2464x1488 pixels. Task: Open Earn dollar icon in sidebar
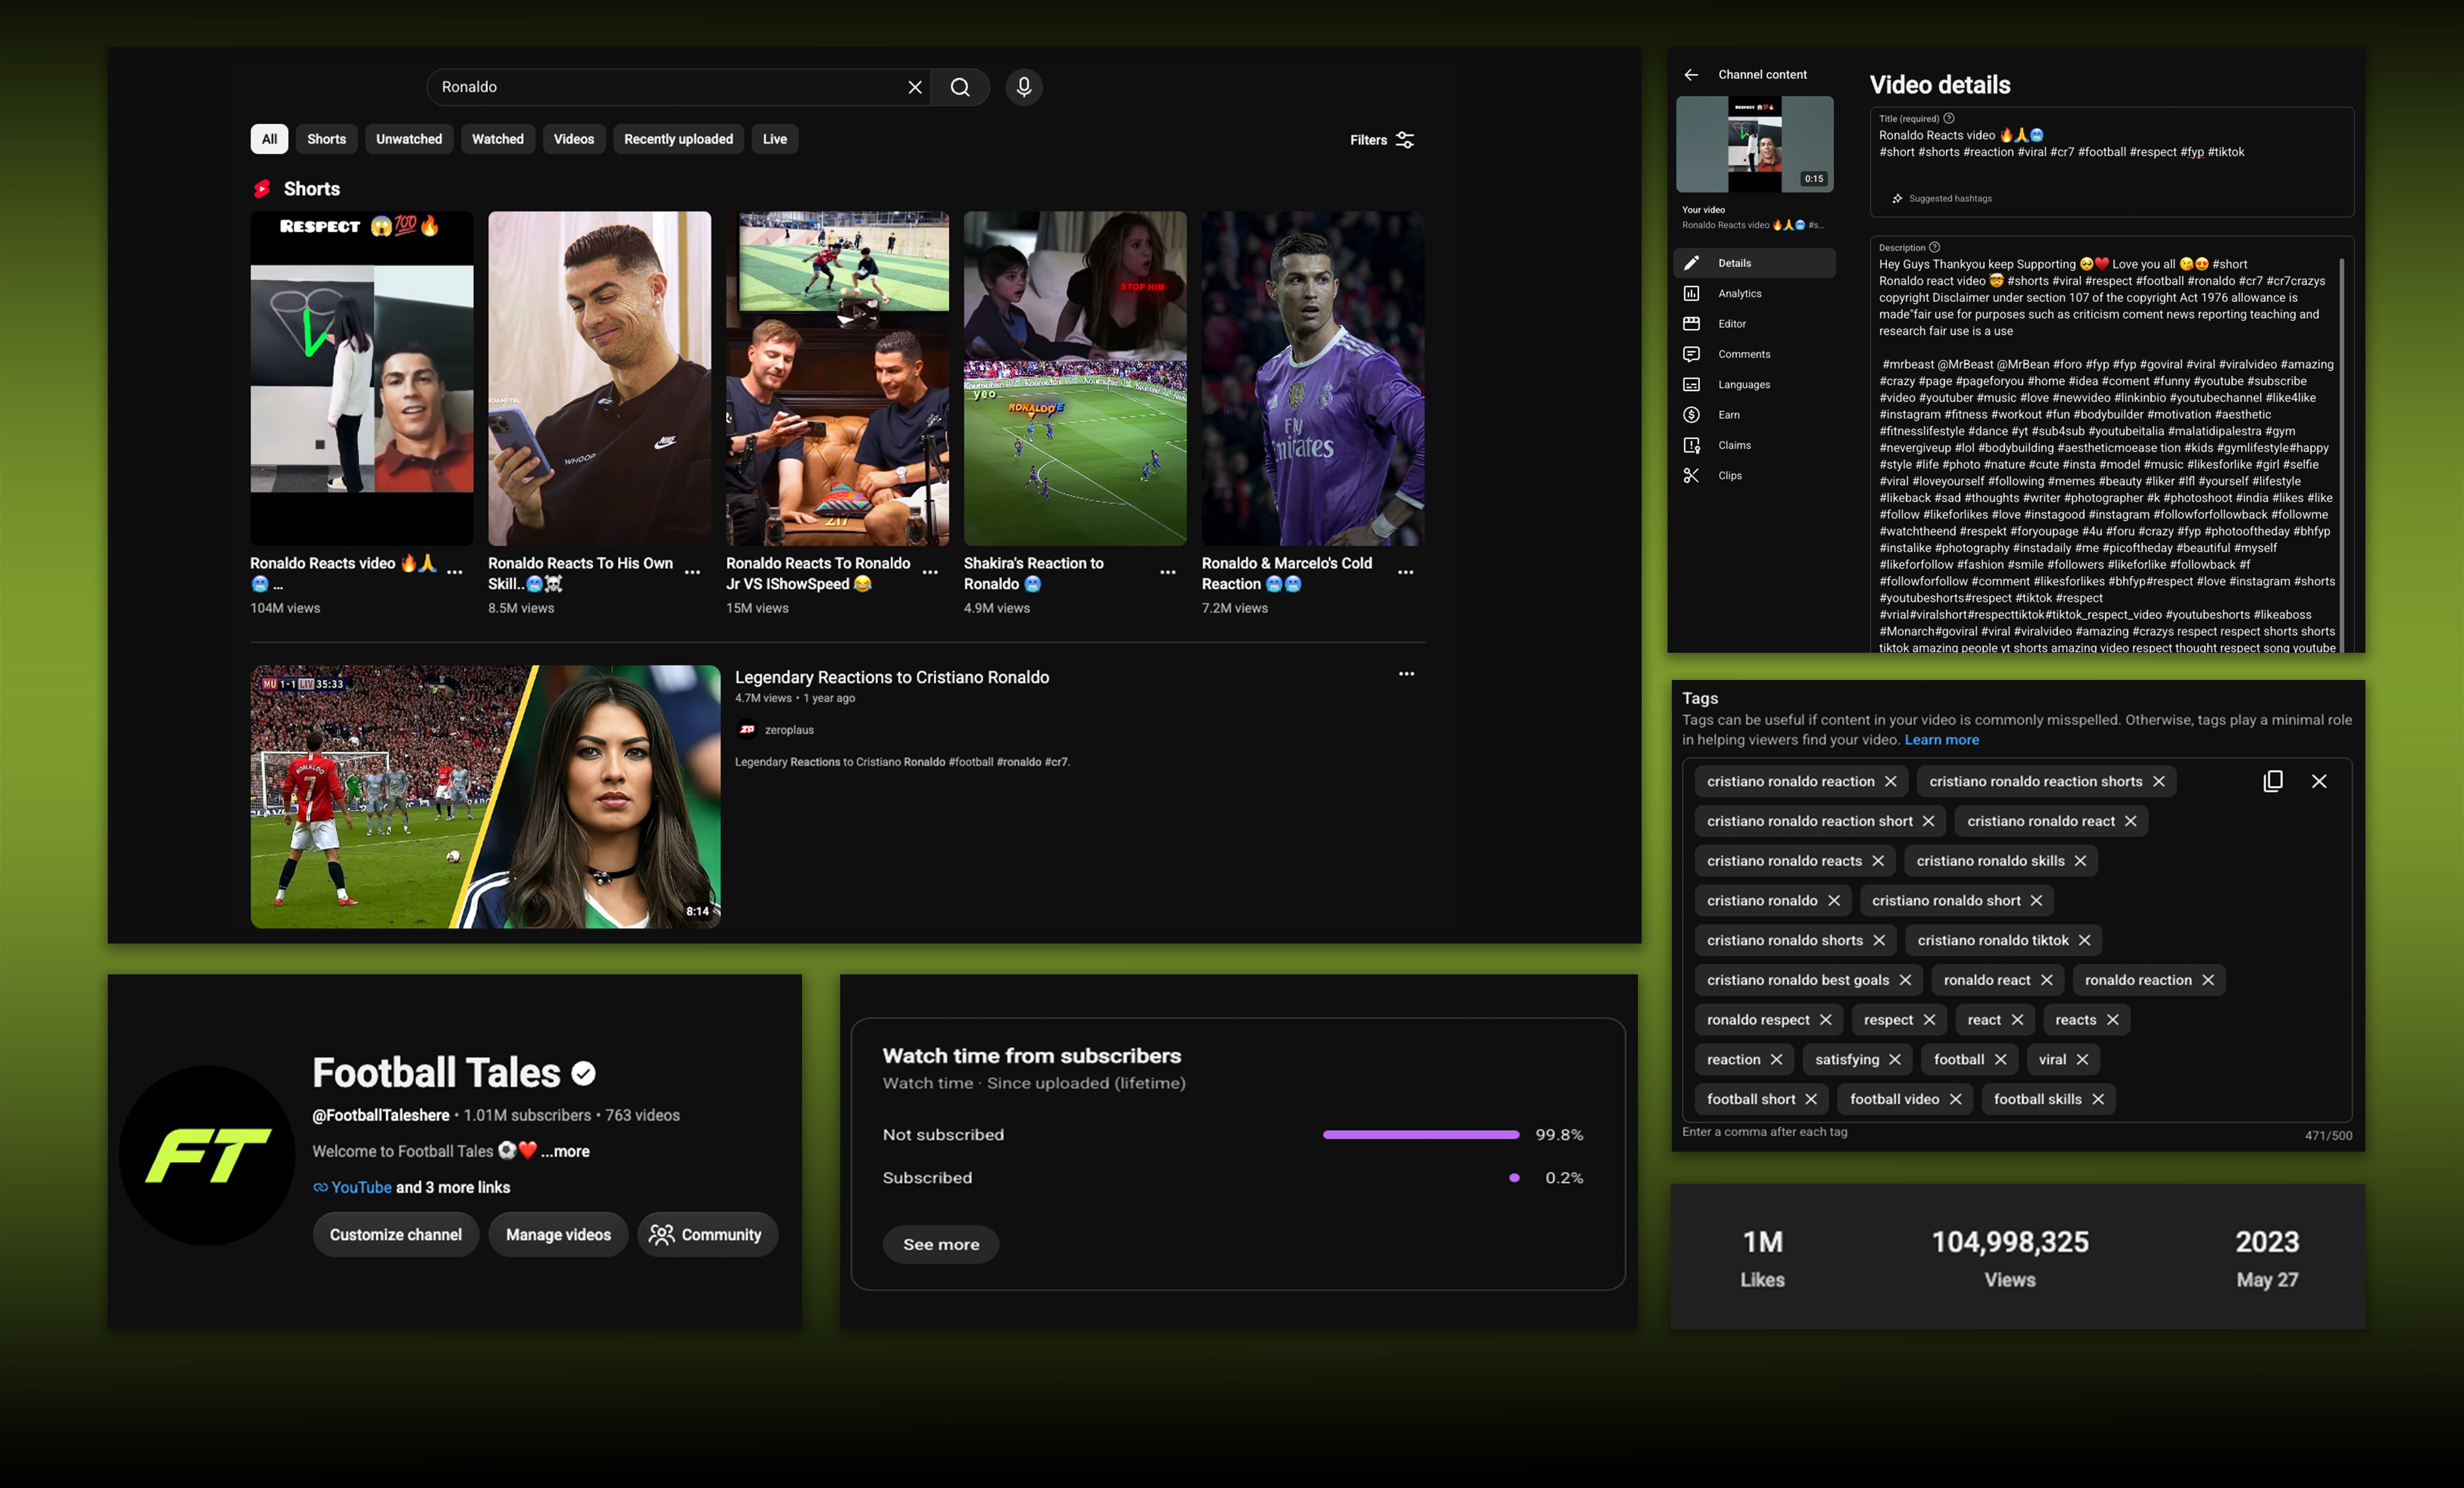[x=1691, y=415]
